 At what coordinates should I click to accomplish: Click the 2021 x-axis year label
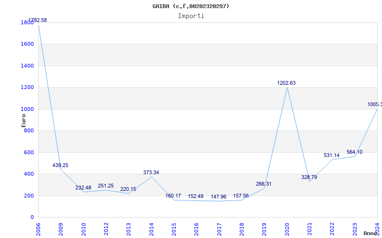click(x=309, y=229)
